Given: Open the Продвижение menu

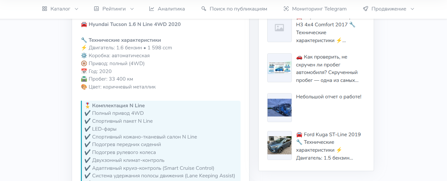Looking at the screenshot, I should 389,9.
